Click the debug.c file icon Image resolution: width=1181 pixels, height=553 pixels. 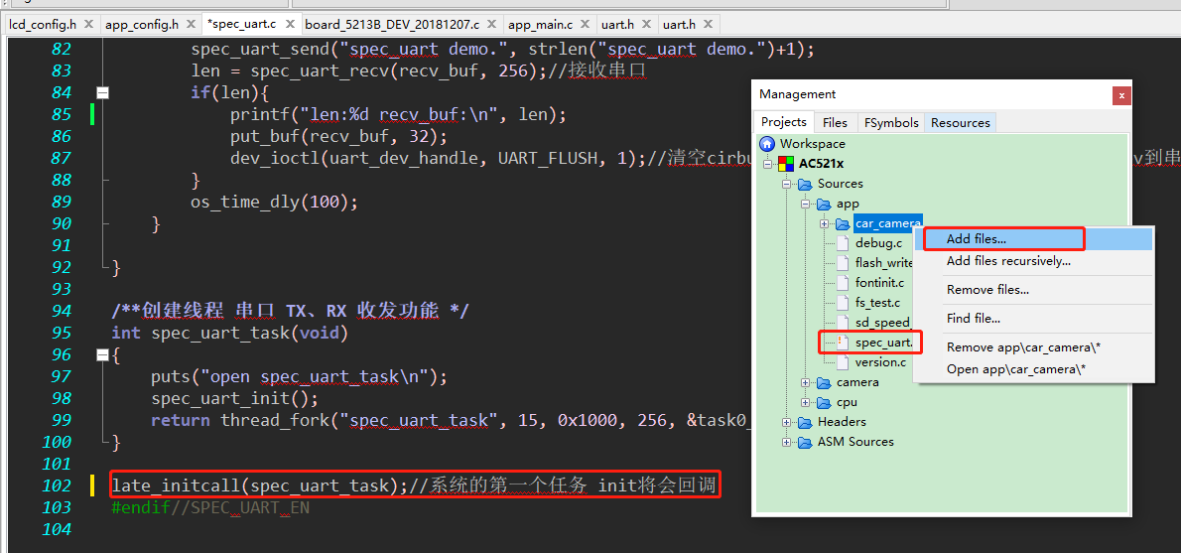pos(843,242)
